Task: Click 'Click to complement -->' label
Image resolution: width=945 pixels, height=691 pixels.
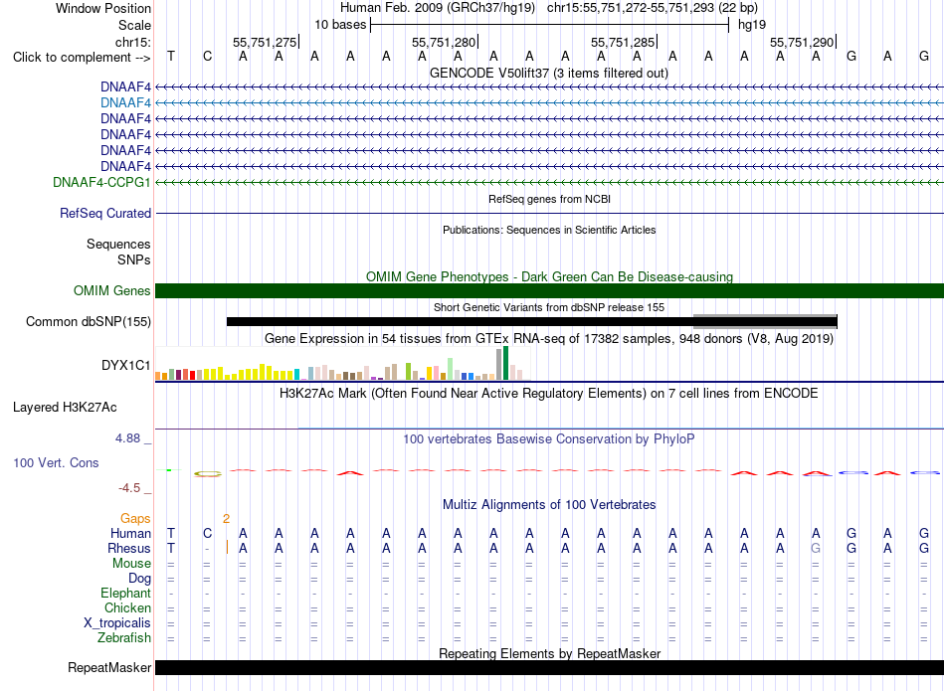Action: pyautogui.click(x=82, y=58)
